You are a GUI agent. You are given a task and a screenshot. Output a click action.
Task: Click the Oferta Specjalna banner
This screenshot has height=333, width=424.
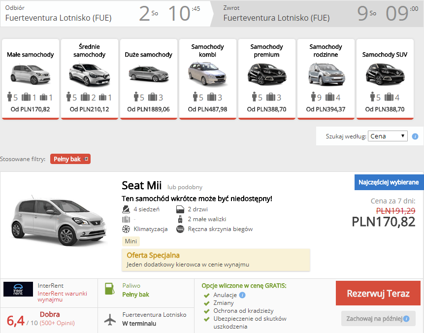coord(216,260)
